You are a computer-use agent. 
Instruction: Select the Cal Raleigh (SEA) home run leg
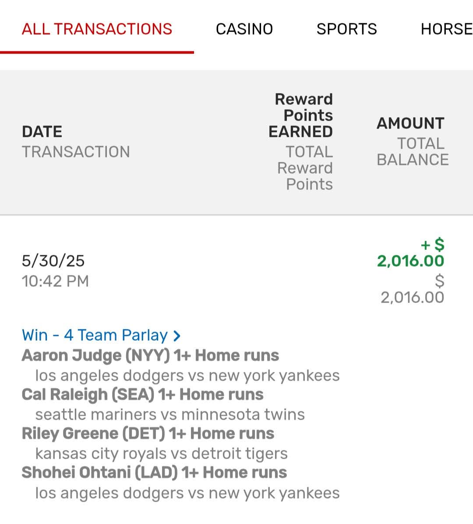tap(142, 394)
